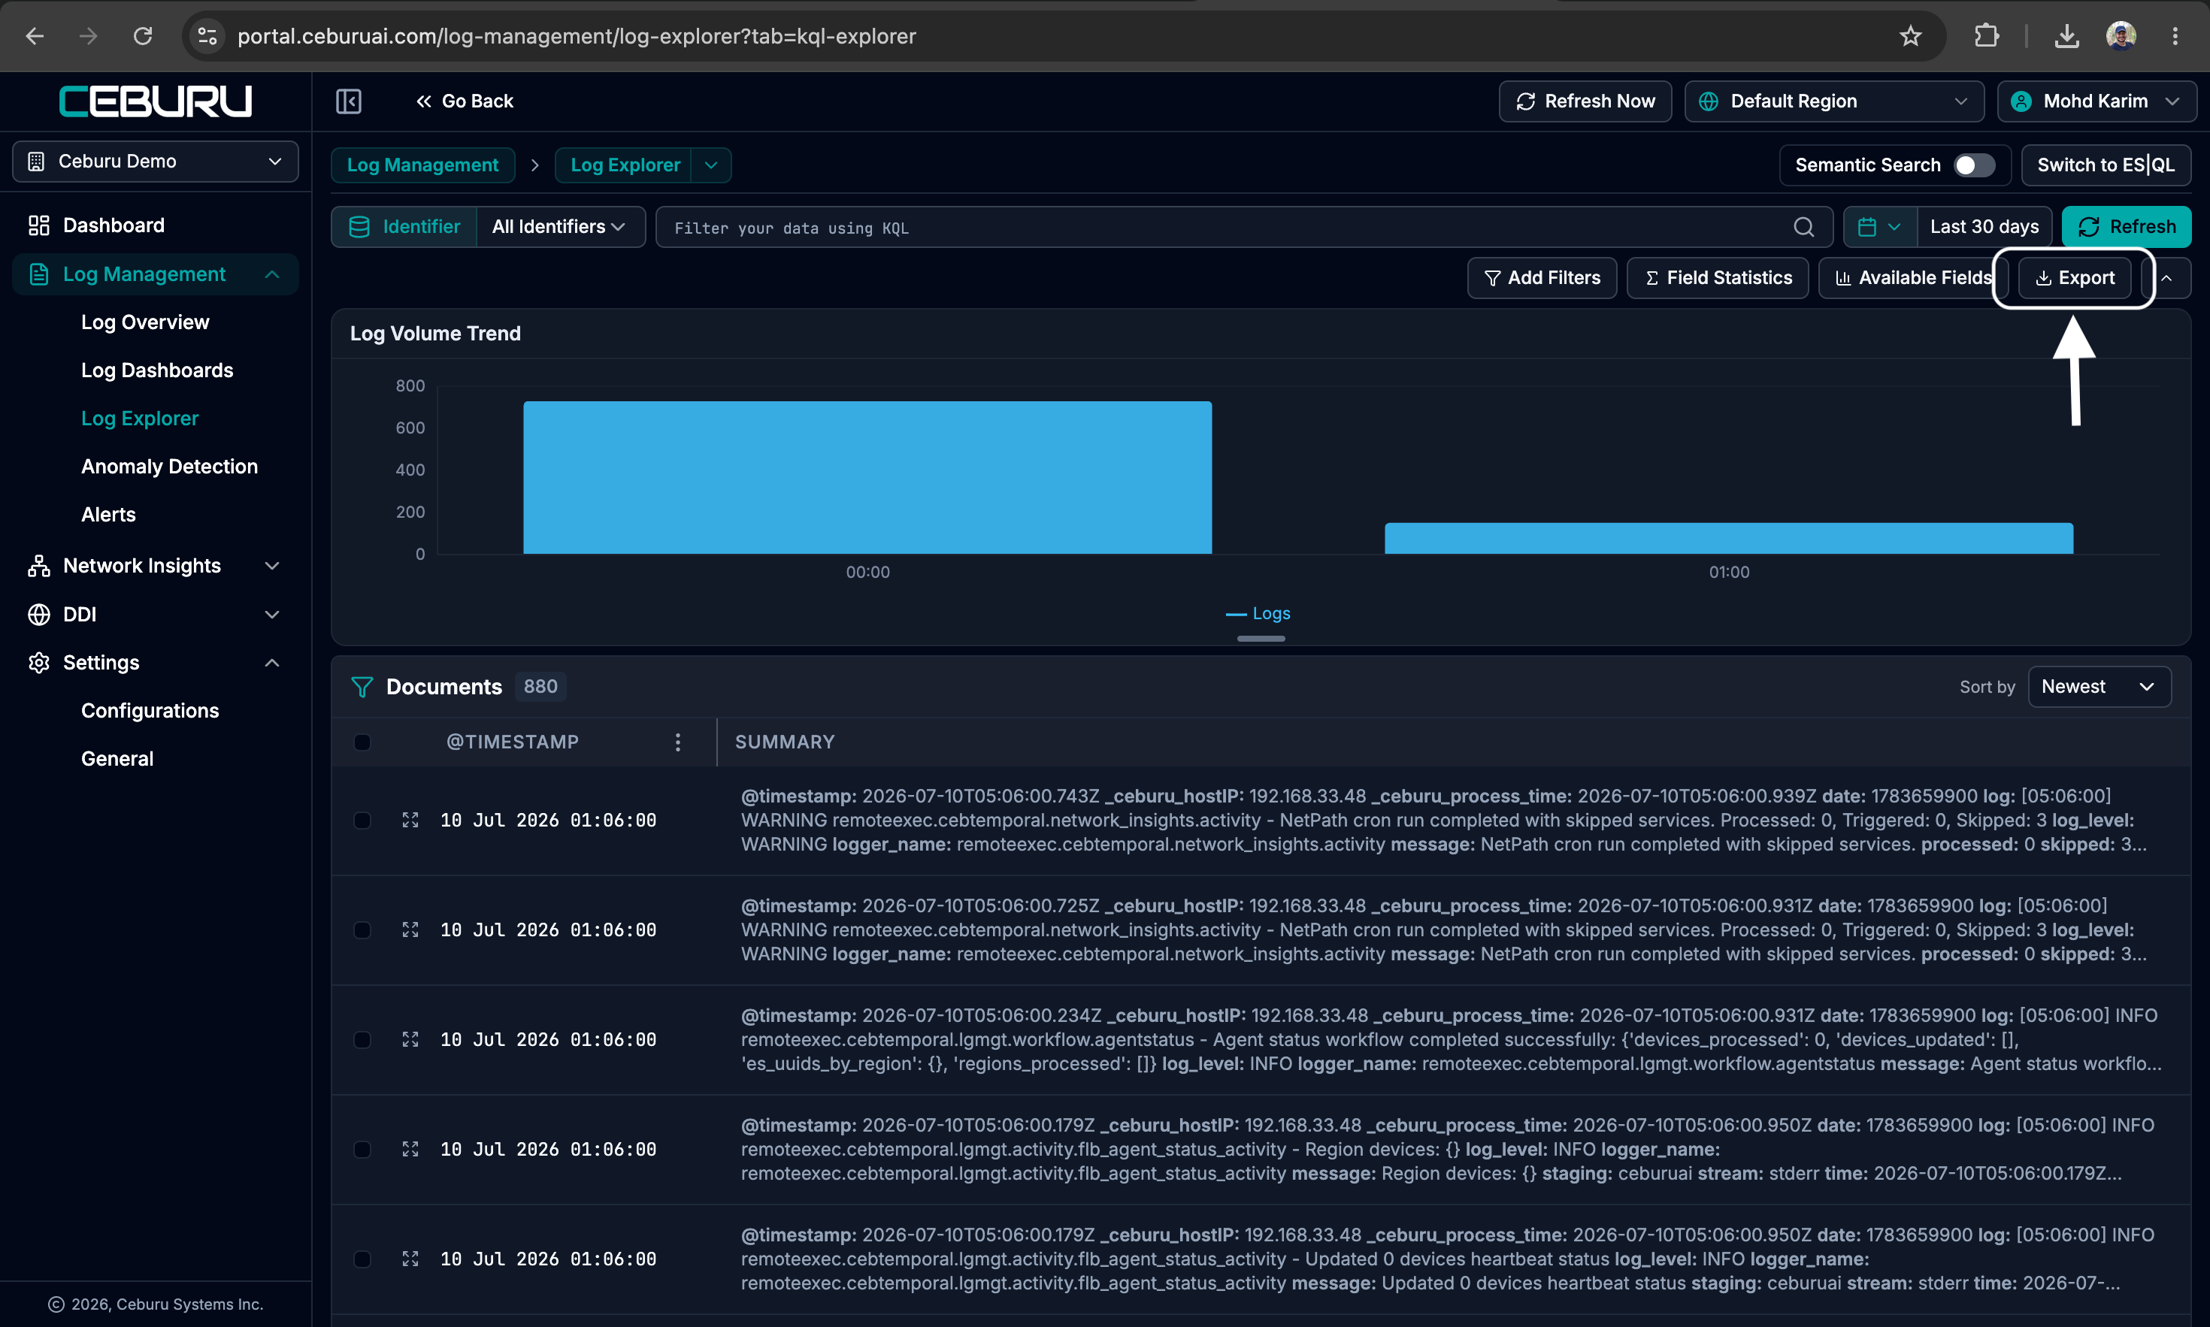This screenshot has width=2210, height=1327.
Task: Open Anomaly Detection in the sidebar
Action: 169,467
